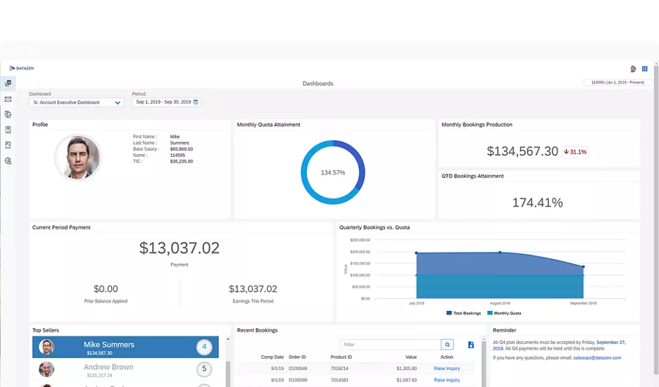This screenshot has height=387, width=659.
Task: Click the Monthly Quota legend item
Action: tap(504, 313)
